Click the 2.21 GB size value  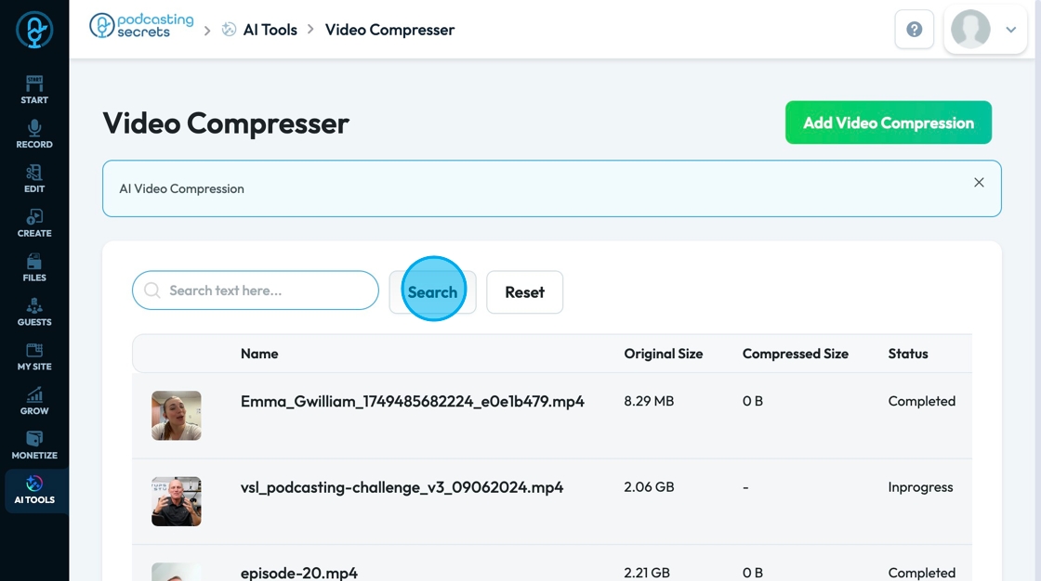tap(647, 573)
